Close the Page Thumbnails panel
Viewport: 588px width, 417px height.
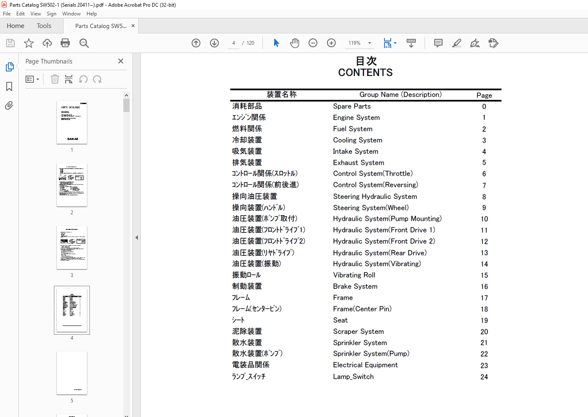121,61
